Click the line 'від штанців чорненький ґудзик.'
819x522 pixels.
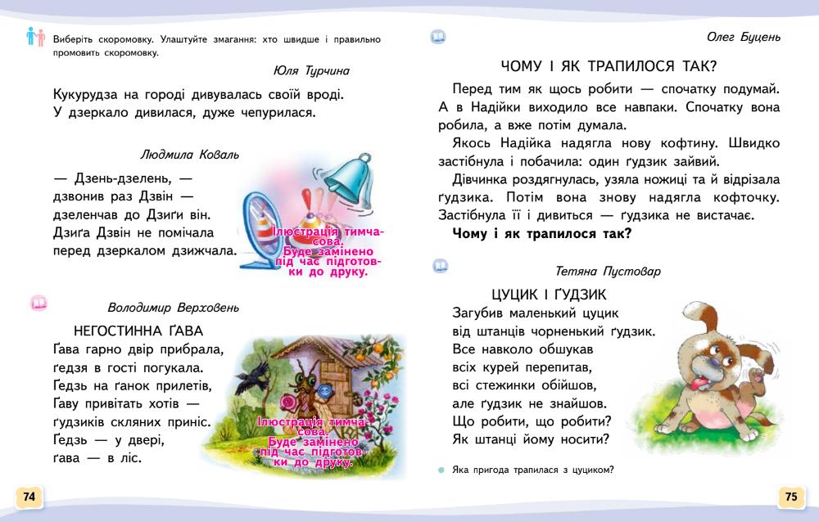point(554,331)
